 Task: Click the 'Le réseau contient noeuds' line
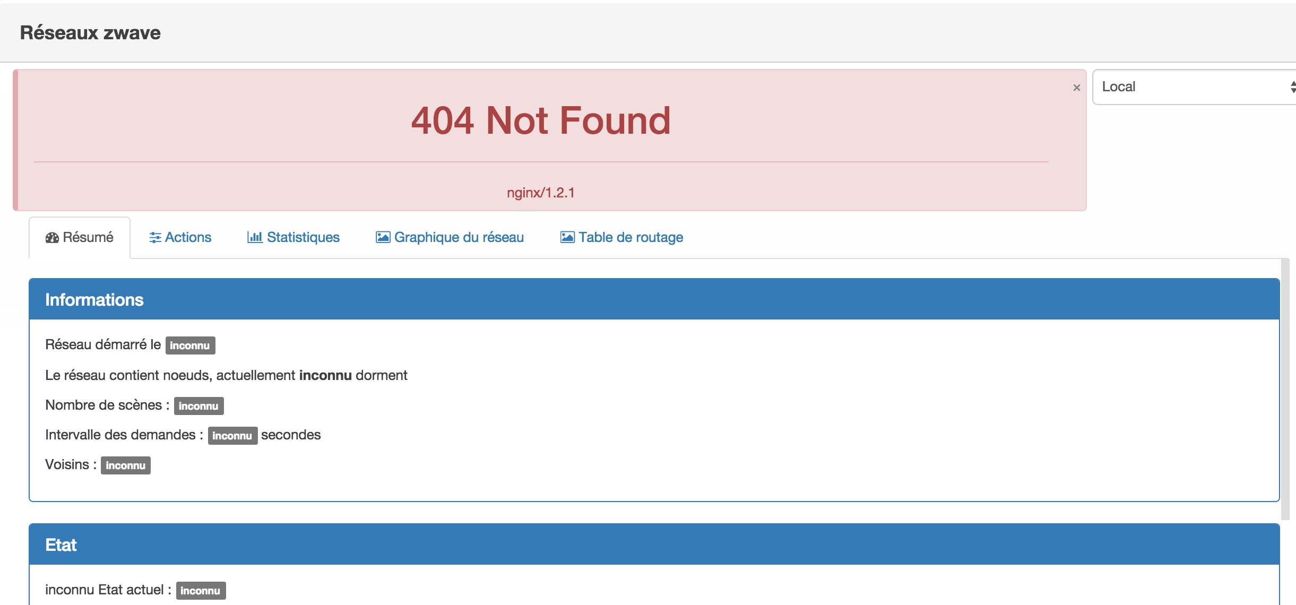[226, 375]
